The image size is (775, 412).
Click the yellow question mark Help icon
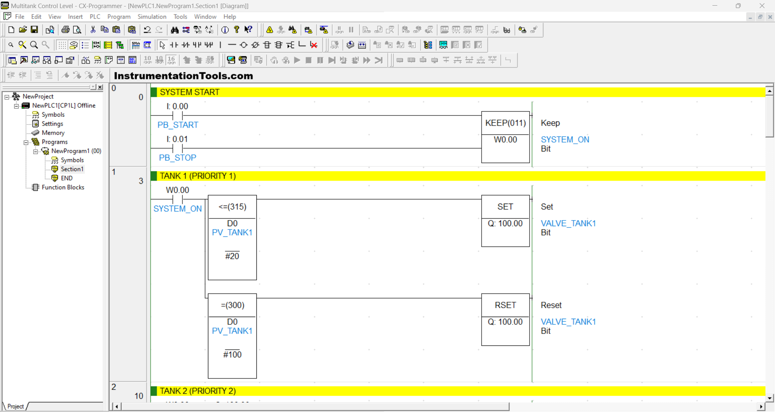pyautogui.click(x=237, y=30)
